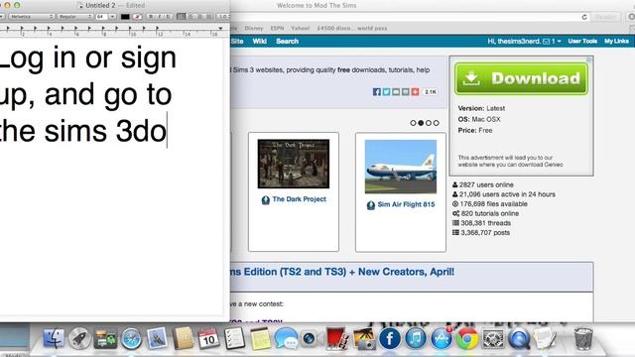Image resolution: width=635 pixels, height=357 pixels.
Task: Open messages envelope icon beside username
Action: tap(547, 42)
